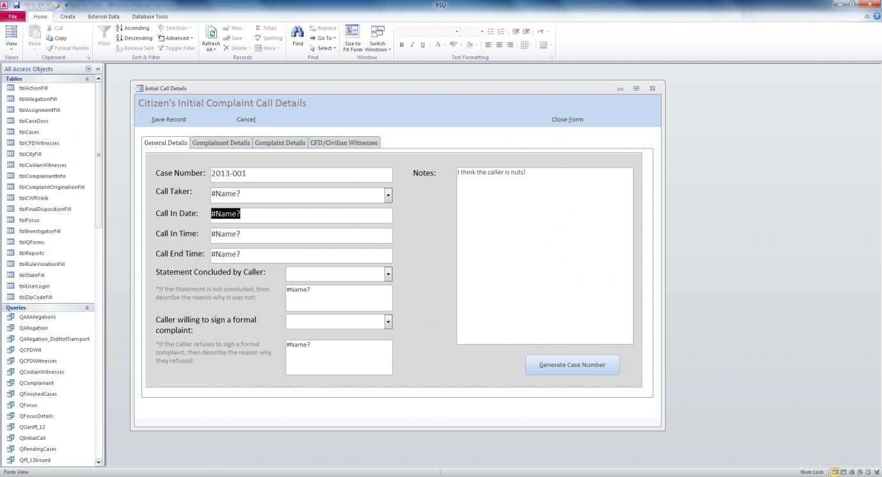Toggle right text alignment
Screen dimensions: 882x477
pyautogui.click(x=509, y=45)
